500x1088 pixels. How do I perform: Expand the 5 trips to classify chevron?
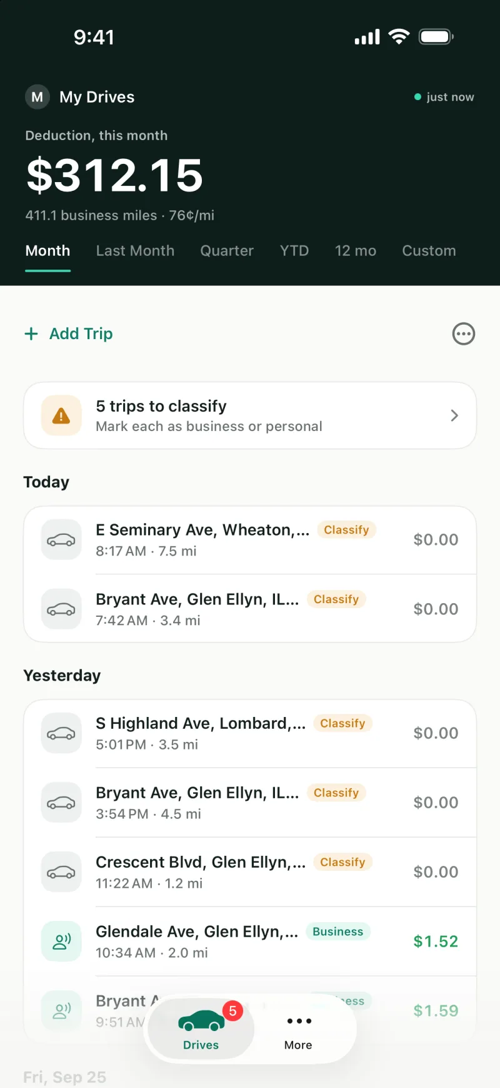tap(454, 415)
